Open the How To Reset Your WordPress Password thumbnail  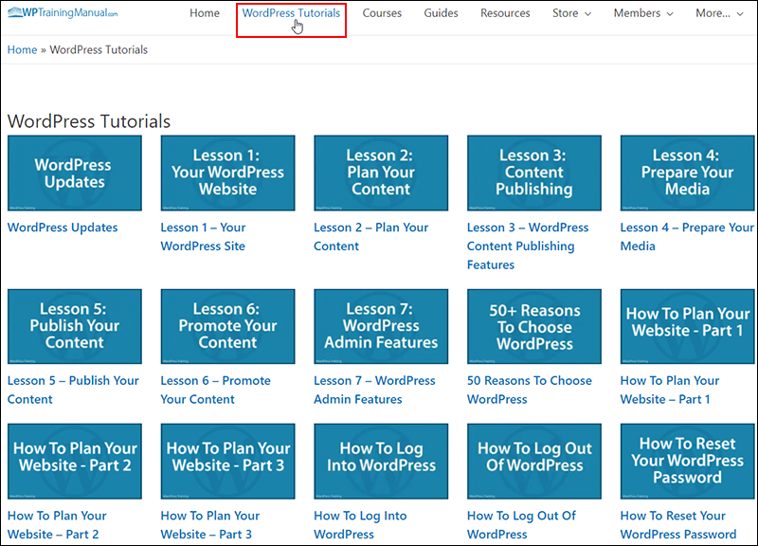click(x=688, y=462)
